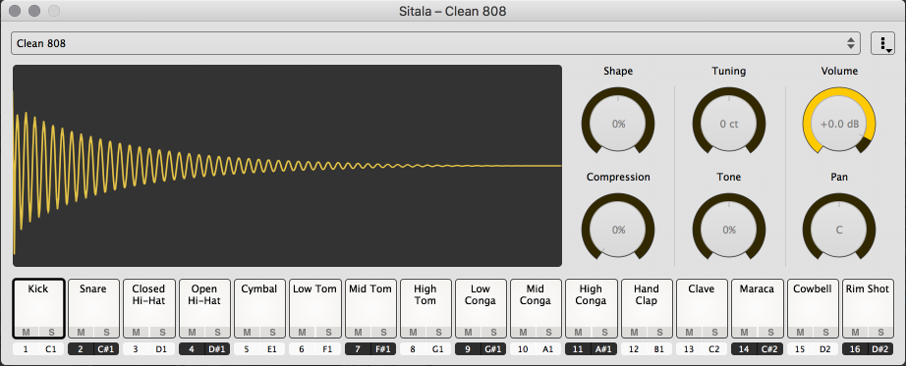
Task: Click the preset selector up-down arrows
Action: click(x=851, y=43)
